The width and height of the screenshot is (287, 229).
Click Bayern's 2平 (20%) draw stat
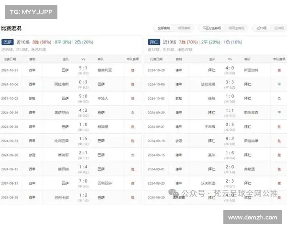[210, 42]
